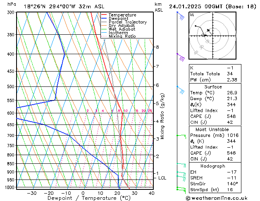Click the StmSpd (kt) value 16

(x=230, y=189)
